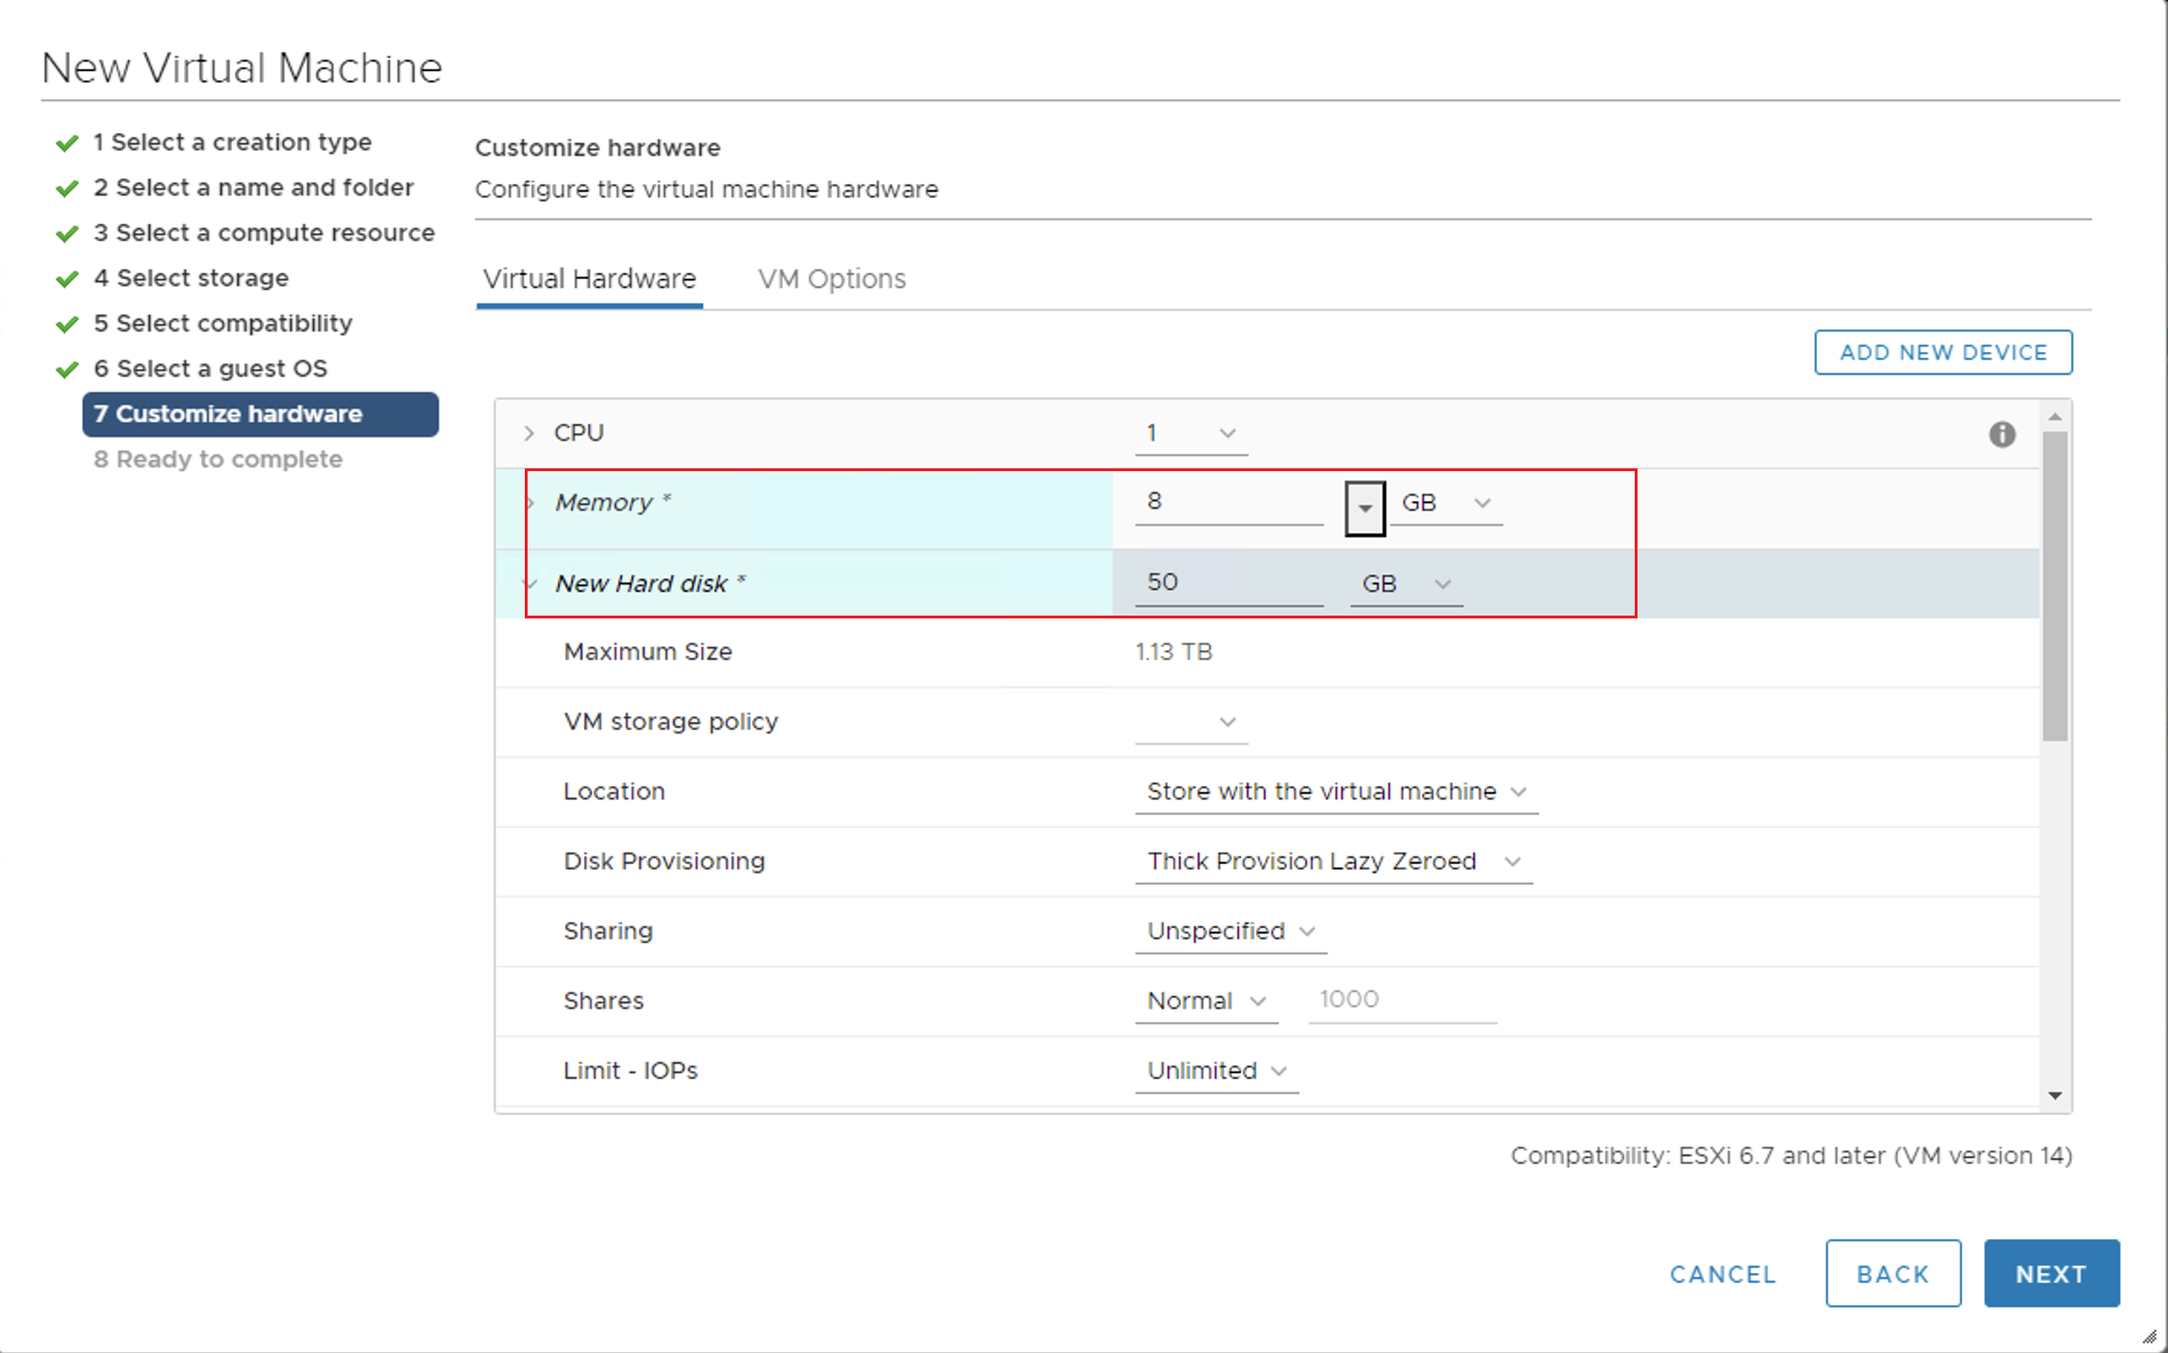Open the memory size preset dropdown arrow
The height and width of the screenshot is (1353, 2168).
(1364, 507)
